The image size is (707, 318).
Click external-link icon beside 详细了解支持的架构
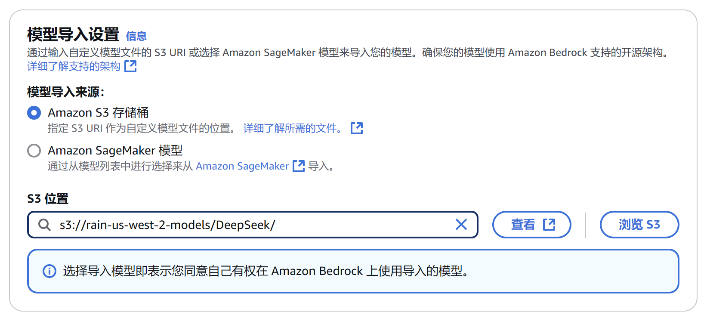(130, 66)
